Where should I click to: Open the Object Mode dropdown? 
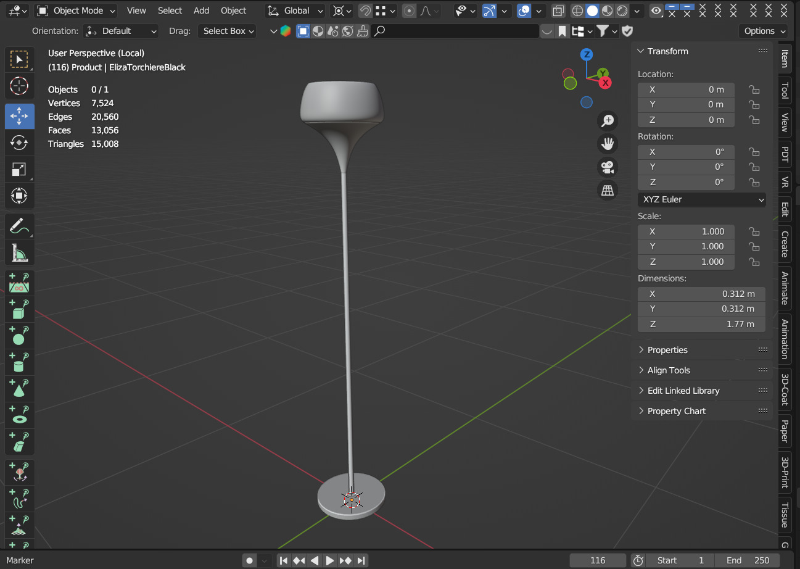point(76,10)
